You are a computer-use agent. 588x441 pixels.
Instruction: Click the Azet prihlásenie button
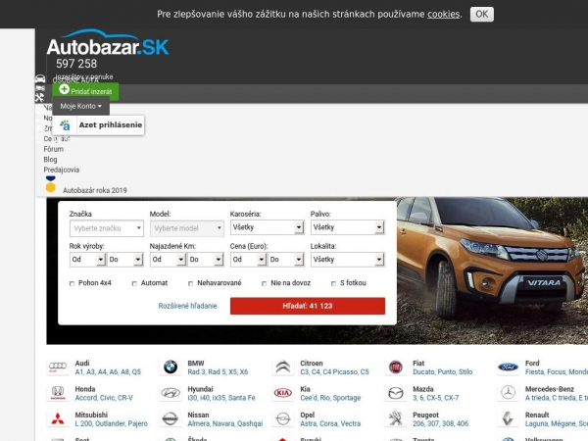click(x=98, y=124)
